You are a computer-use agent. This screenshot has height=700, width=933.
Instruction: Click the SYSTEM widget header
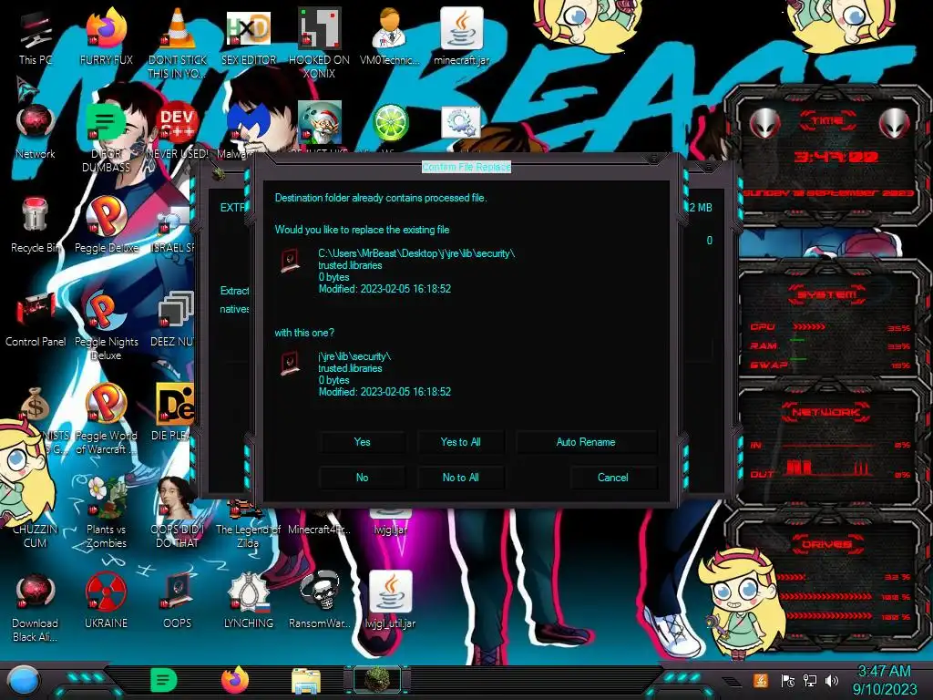pyautogui.click(x=827, y=294)
